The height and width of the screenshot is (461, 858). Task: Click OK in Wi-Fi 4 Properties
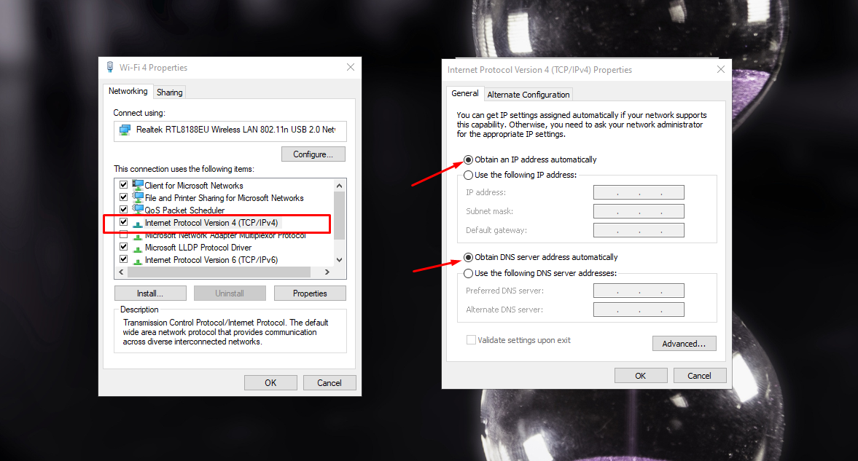coord(270,383)
